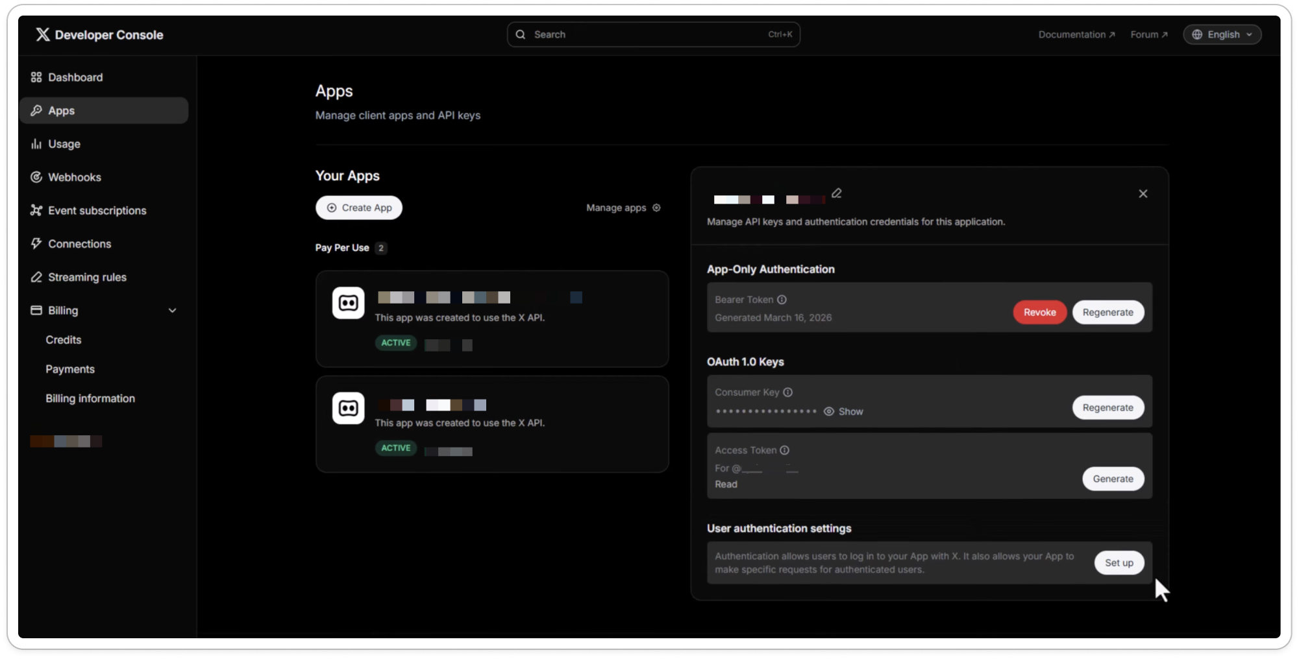Click the gear icon next to Manage apps
The height and width of the screenshot is (659, 1299).
point(656,208)
